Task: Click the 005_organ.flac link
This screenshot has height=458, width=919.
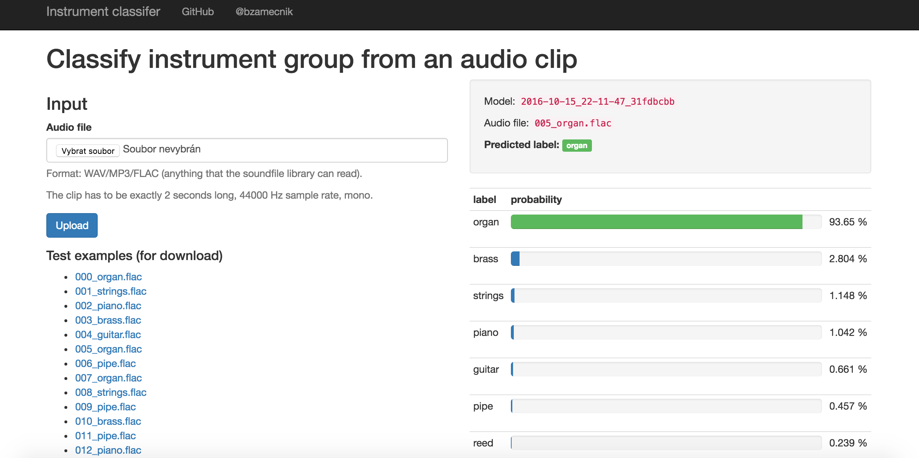Action: coord(108,349)
